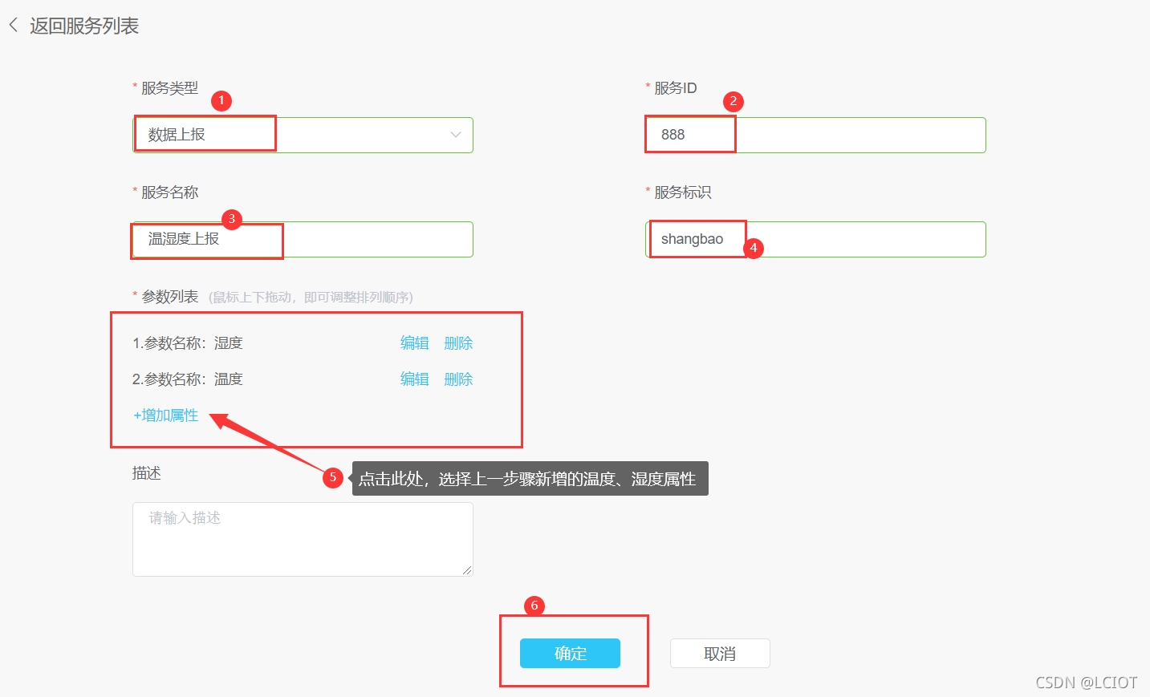The width and height of the screenshot is (1150, 697).
Task: Click +增加属性 to add an attribute
Action: (165, 415)
